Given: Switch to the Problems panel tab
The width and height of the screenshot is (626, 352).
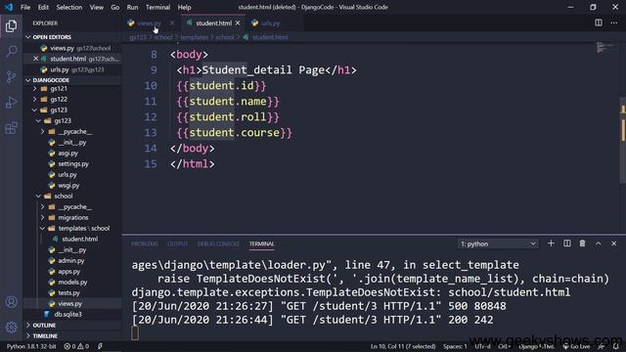Looking at the screenshot, I should tap(145, 243).
